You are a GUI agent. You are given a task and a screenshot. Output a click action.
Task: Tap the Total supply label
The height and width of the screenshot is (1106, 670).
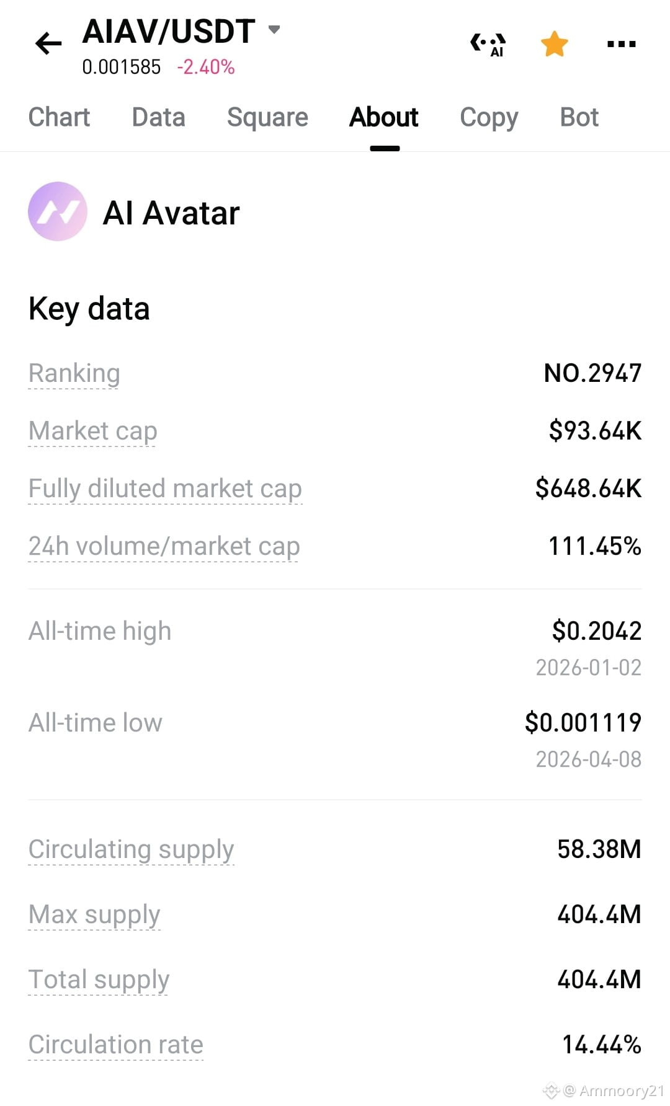99,980
